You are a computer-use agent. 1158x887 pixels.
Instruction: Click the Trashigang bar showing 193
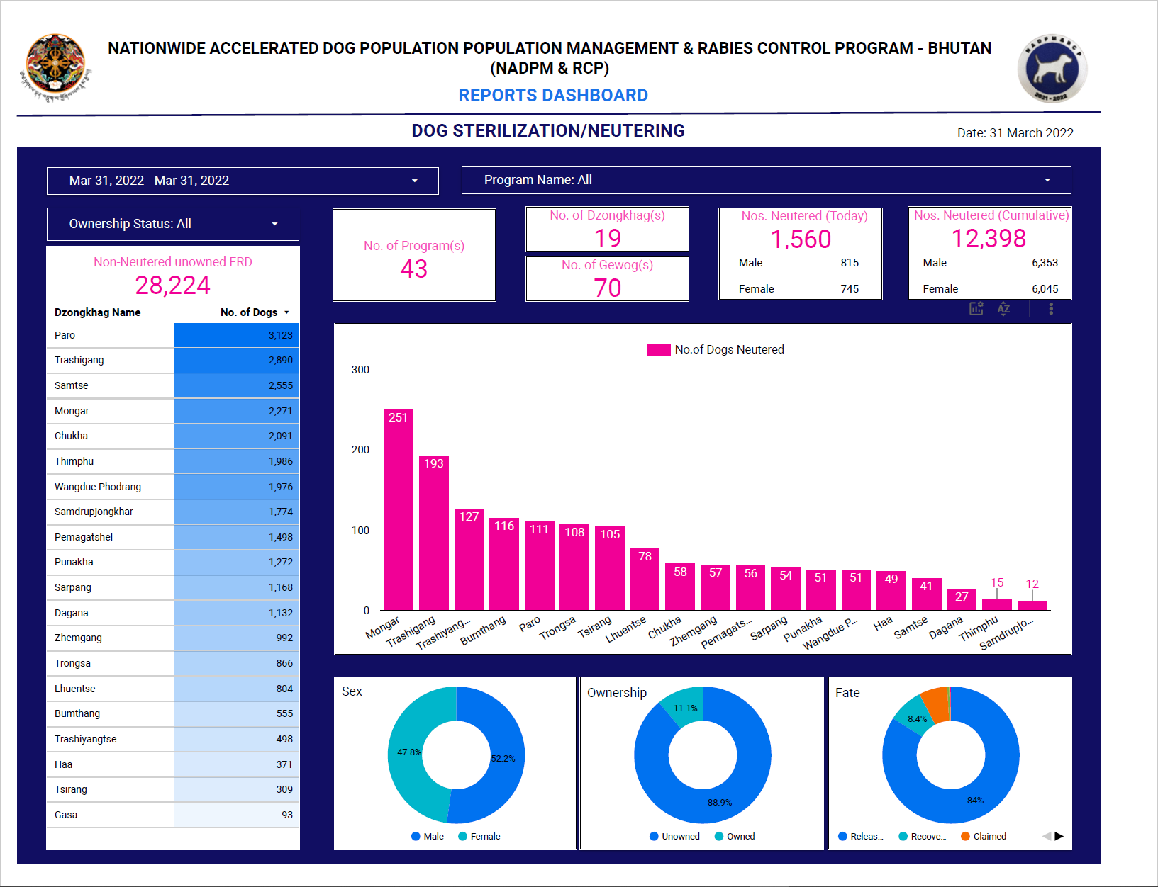click(434, 533)
